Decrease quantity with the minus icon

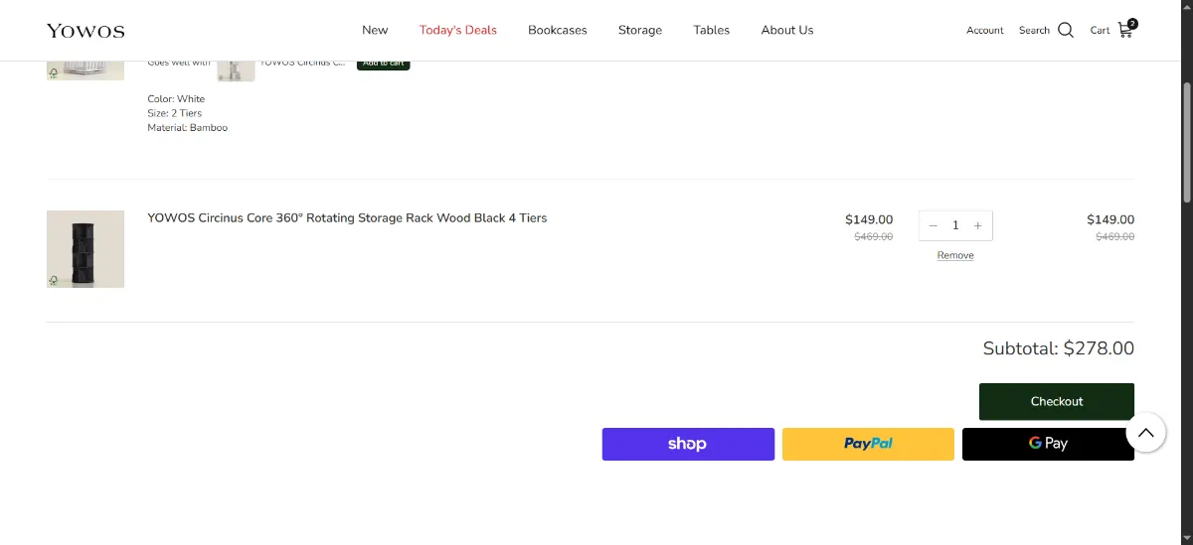pos(933,225)
